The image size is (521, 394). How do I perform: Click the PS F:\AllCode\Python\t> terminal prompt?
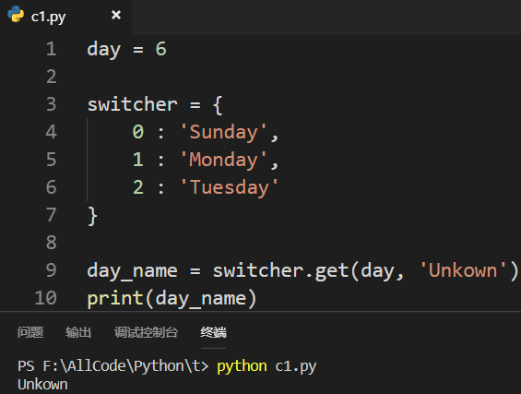tap(113, 366)
